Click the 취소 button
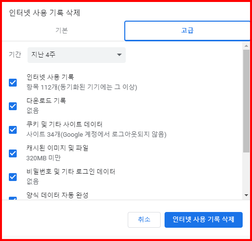Screen dimensions: 252x241 click(144, 220)
